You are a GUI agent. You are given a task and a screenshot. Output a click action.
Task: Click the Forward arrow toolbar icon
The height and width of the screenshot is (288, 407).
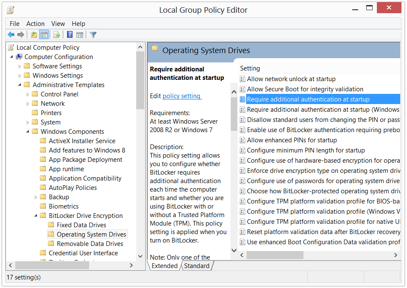pos(21,34)
